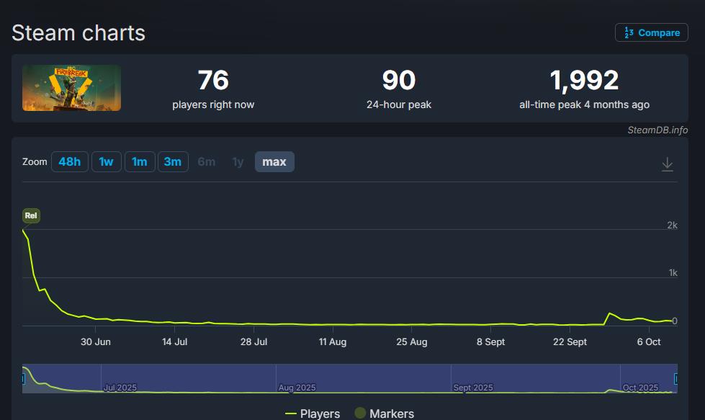Select the max zoom range
This screenshot has width=705, height=420.
pyautogui.click(x=274, y=162)
